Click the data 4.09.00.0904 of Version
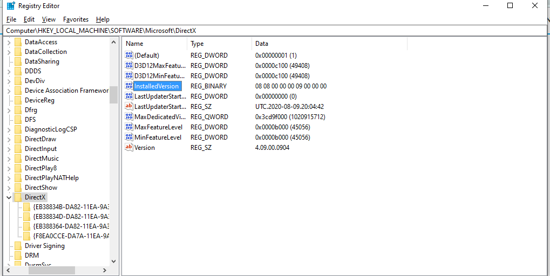The image size is (550, 276). tap(272, 148)
